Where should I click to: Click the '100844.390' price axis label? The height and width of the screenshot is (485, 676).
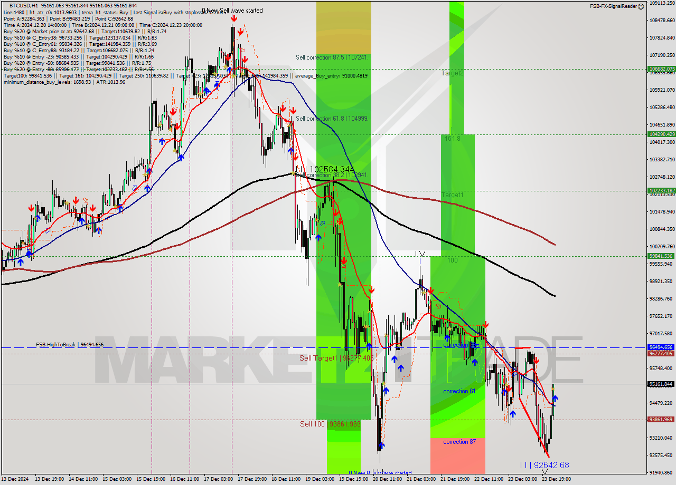pyautogui.click(x=661, y=229)
